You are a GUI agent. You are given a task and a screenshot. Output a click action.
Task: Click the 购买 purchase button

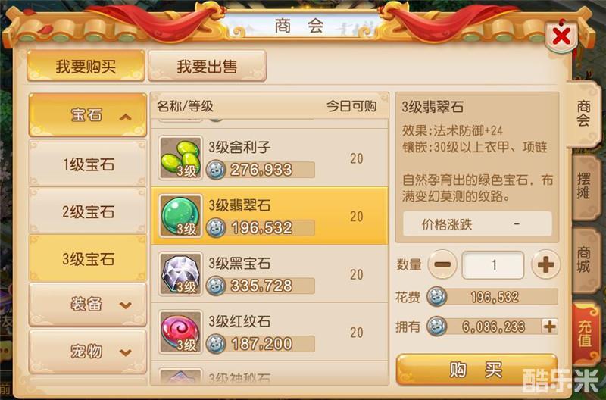pyautogui.click(x=477, y=370)
